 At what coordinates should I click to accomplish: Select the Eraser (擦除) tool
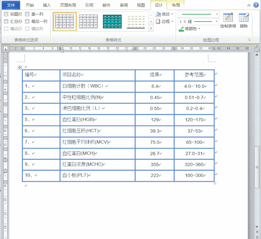tap(244, 17)
